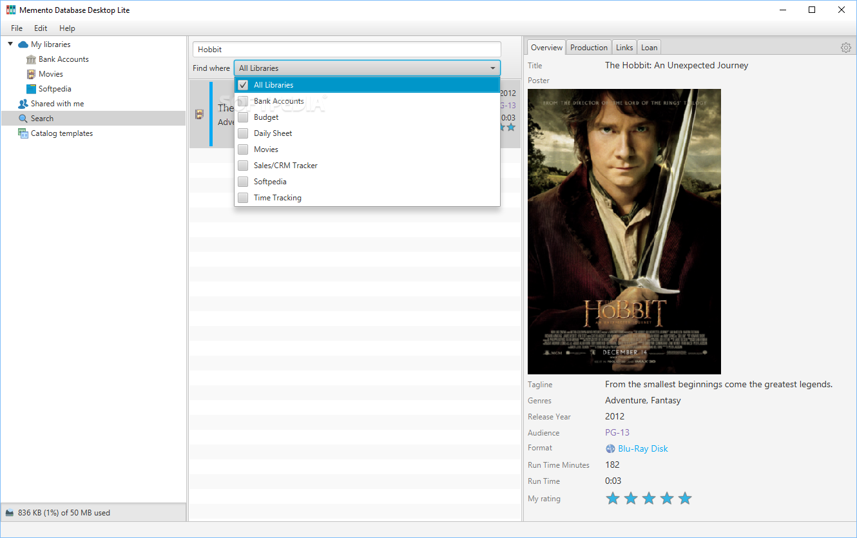
Task: Switch to the Production tab
Action: 589,48
